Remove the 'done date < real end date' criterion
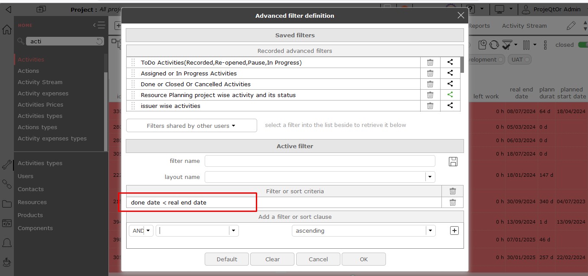 452,202
